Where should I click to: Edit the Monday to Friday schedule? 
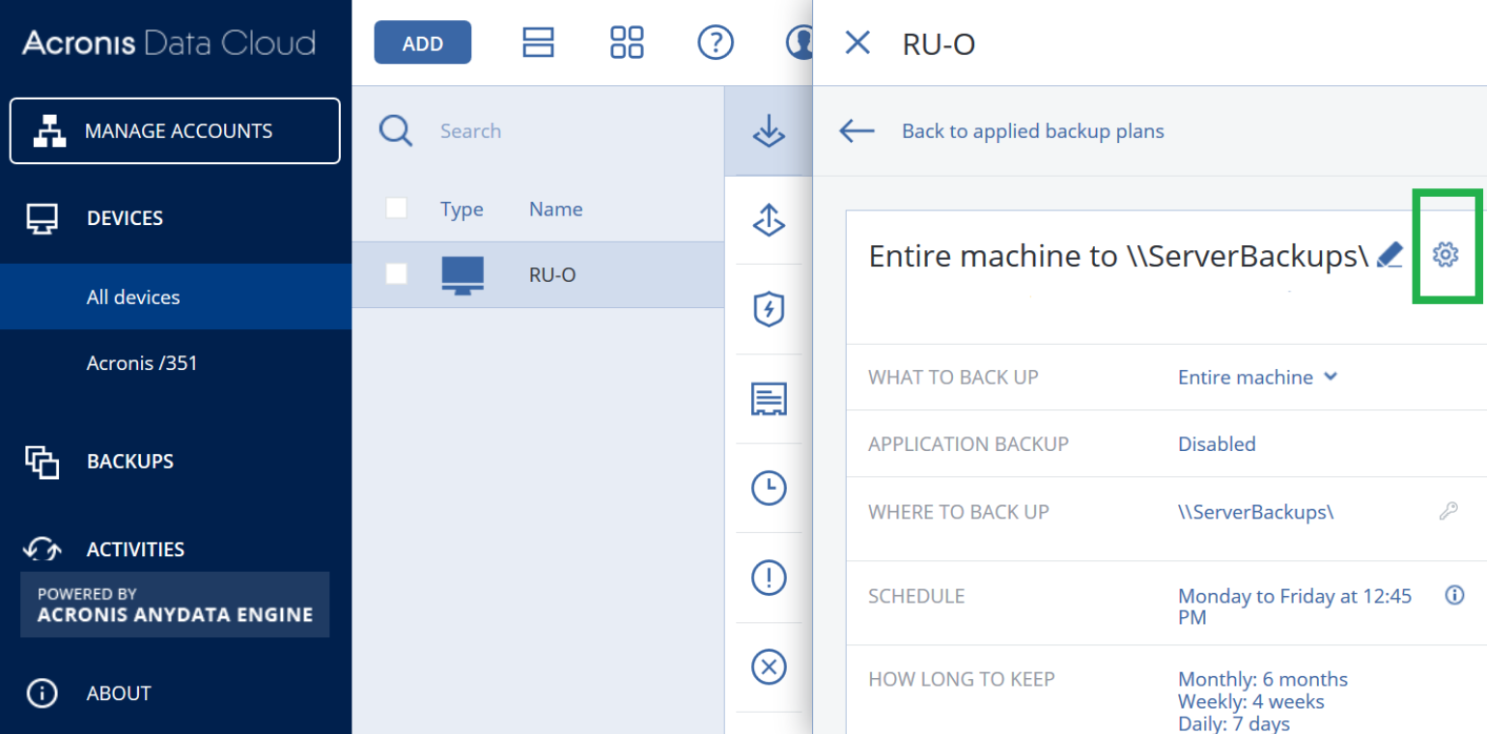pos(1295,607)
